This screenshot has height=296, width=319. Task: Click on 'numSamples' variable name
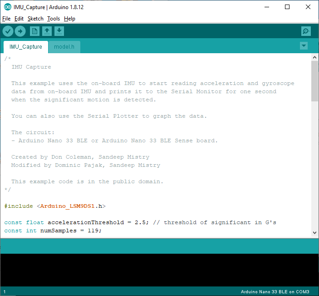point(59,231)
